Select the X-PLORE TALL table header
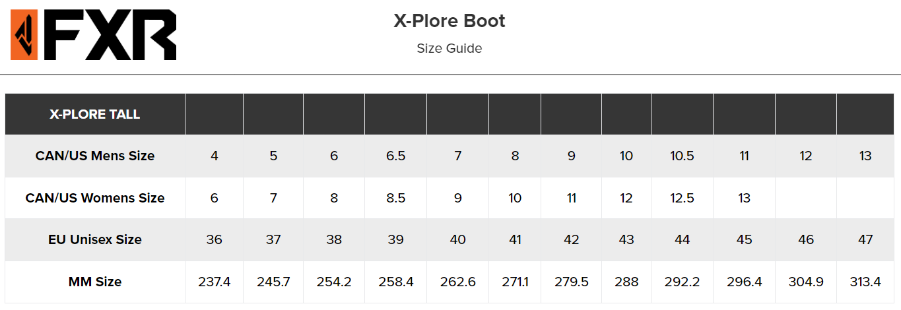The height and width of the screenshot is (310, 901). click(95, 114)
